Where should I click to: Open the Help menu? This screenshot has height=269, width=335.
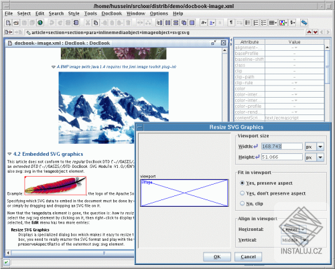(x=178, y=13)
